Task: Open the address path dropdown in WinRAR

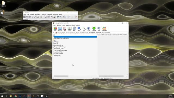Action: click(128, 33)
